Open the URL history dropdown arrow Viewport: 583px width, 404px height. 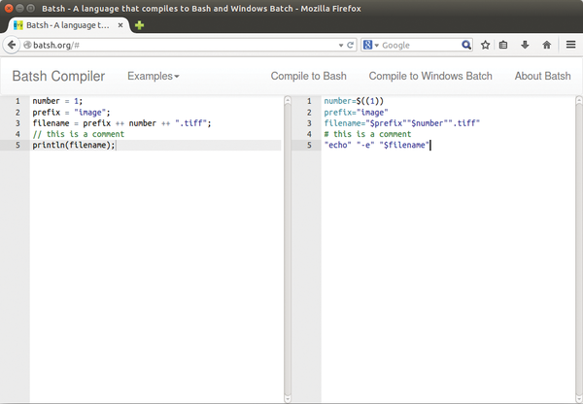click(341, 46)
